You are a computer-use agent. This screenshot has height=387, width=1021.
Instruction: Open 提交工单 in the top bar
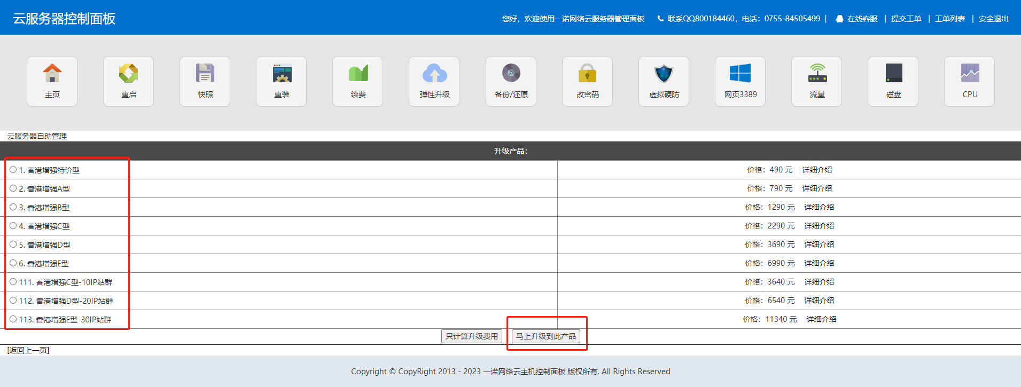(x=906, y=19)
